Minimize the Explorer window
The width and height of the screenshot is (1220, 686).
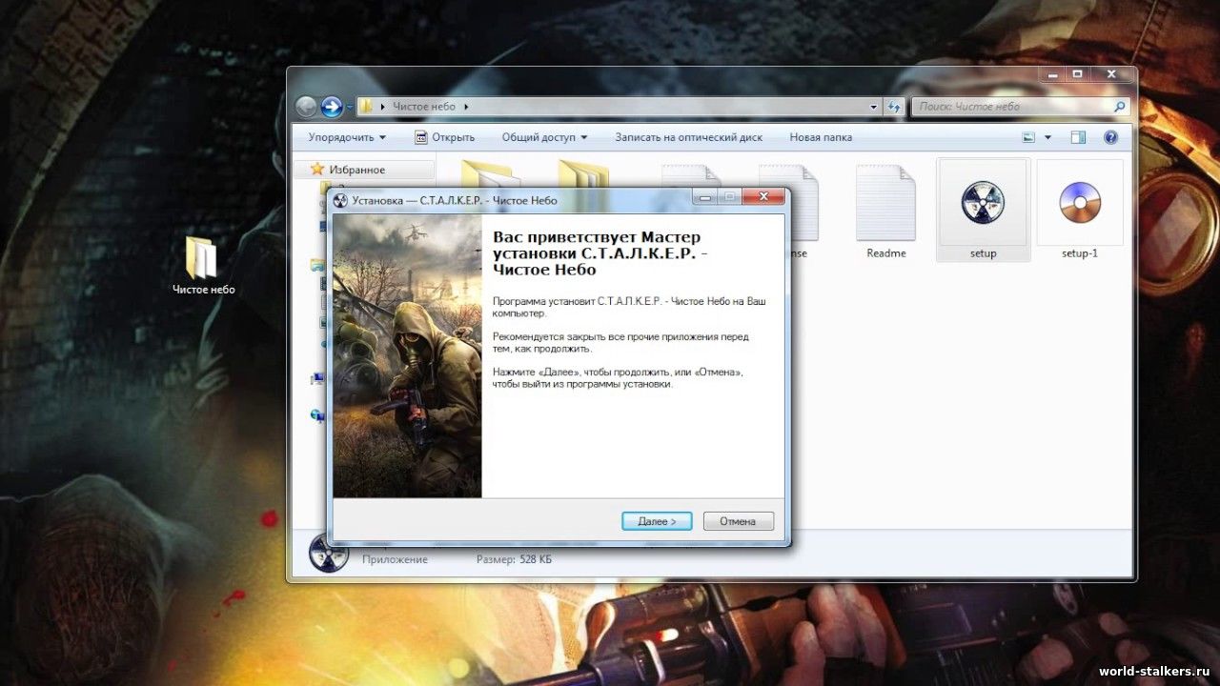(x=1052, y=74)
